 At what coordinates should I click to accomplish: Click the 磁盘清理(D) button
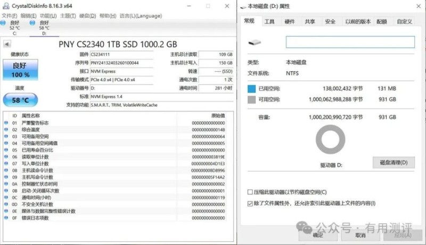(394, 163)
